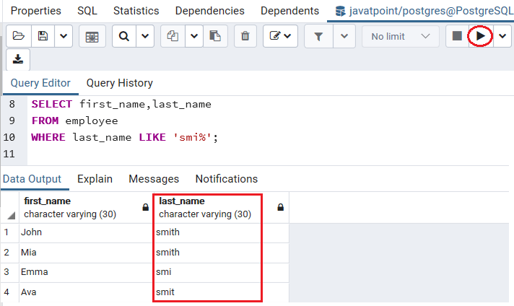The width and height of the screenshot is (514, 306).
Task: Select the javatpoint/postgres query tool tab
Action: 424,11
